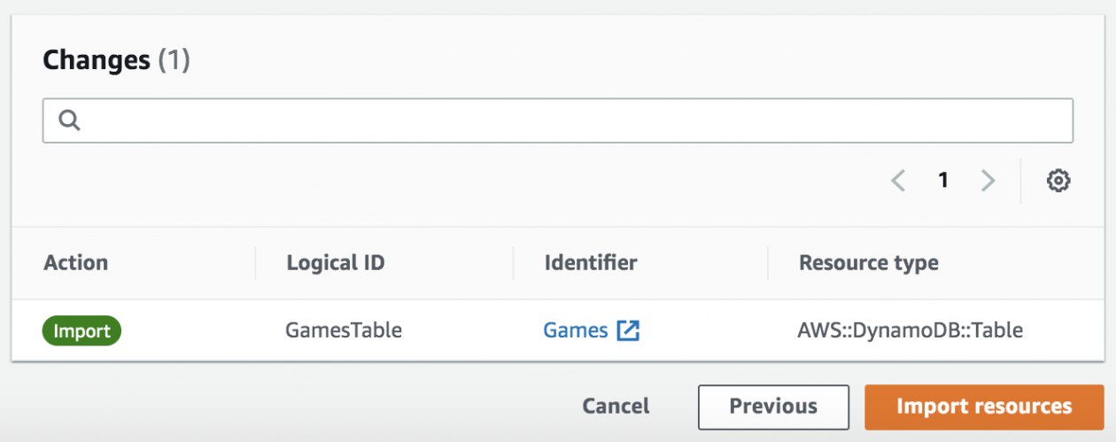
Task: Select the AWS::DynamoDB::Table resource type cell
Action: pos(911,330)
